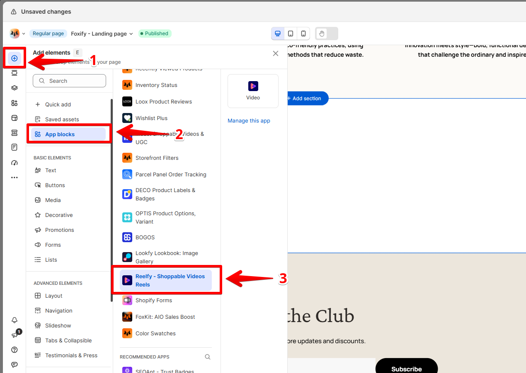The width and height of the screenshot is (526, 373).
Task: Click the page speed gauge icon
Action: click(x=15, y=163)
